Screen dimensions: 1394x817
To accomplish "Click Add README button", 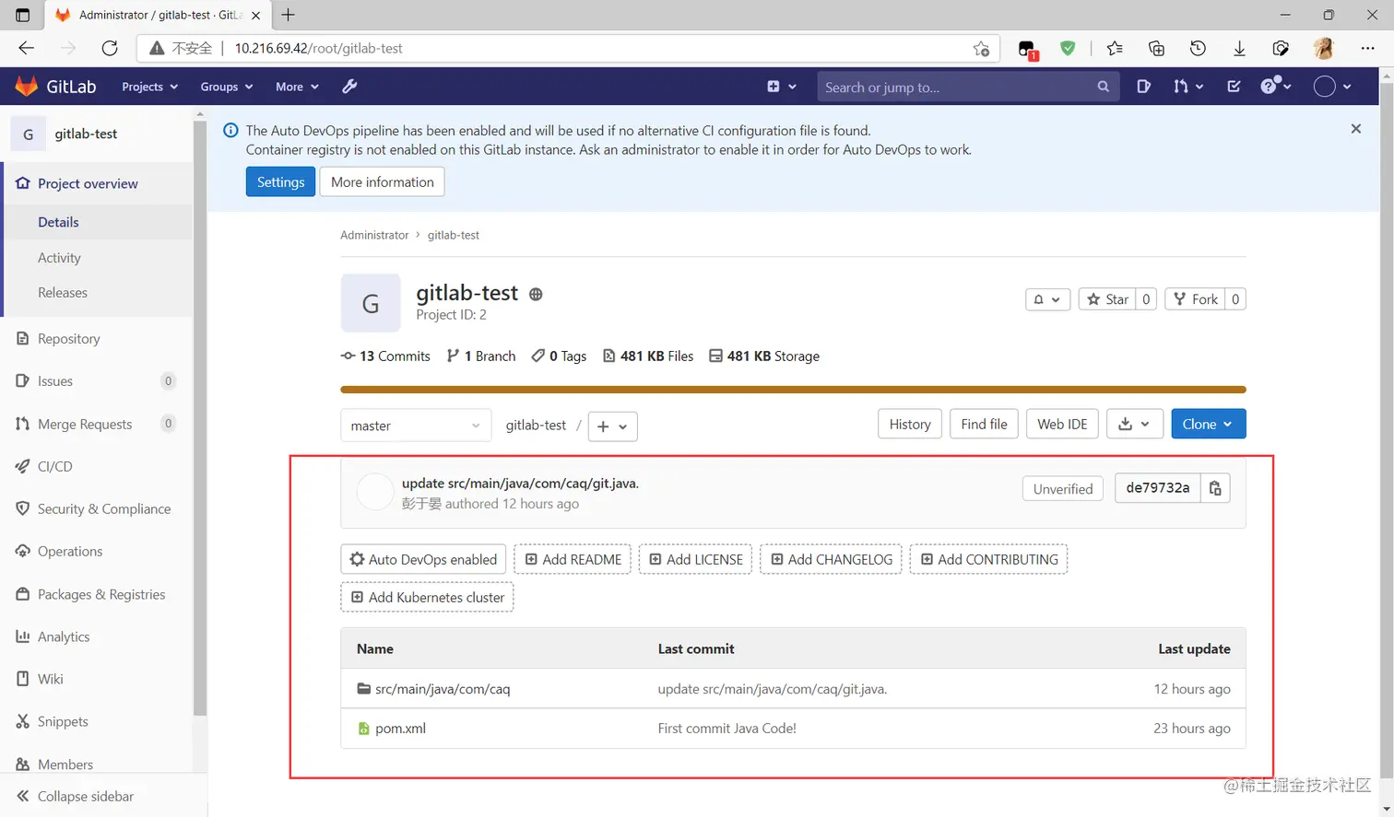I will coord(573,559).
